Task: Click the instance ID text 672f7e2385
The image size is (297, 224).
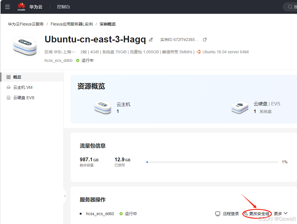Action: tap(186, 40)
